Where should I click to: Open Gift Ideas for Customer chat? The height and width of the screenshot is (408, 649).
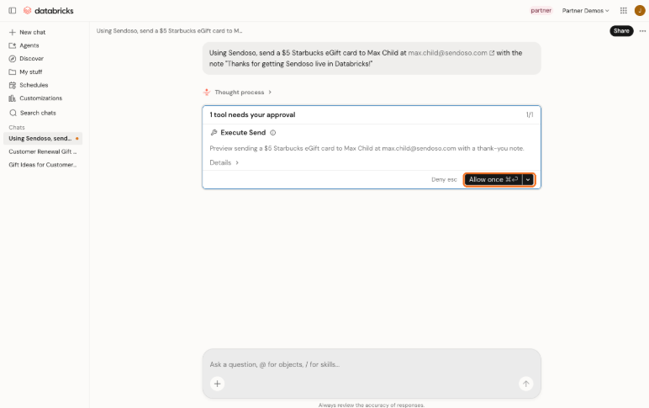(x=43, y=165)
